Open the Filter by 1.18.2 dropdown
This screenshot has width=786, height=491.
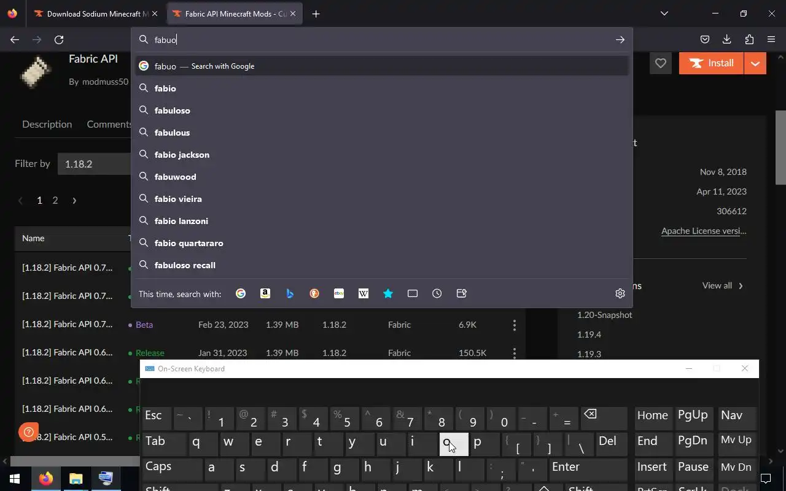(95, 164)
